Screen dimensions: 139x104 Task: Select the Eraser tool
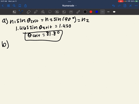(28, 12)
